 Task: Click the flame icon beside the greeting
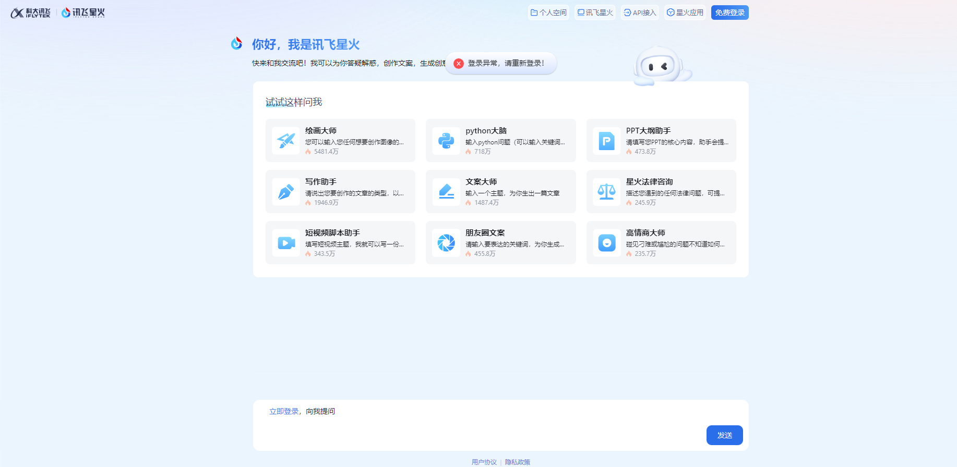click(237, 43)
